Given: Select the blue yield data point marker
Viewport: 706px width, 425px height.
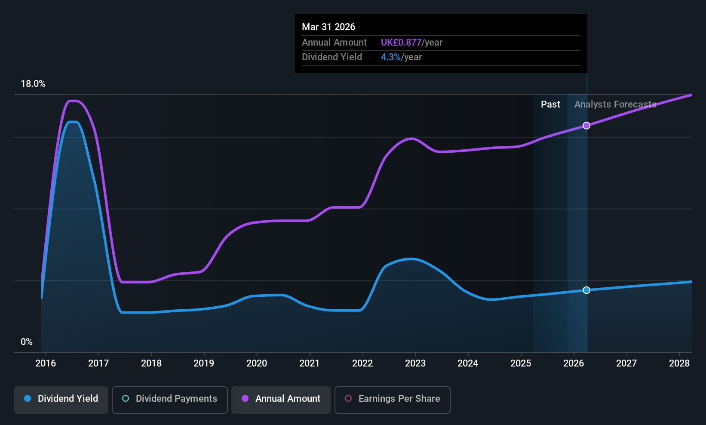Looking at the screenshot, I should (x=586, y=290).
